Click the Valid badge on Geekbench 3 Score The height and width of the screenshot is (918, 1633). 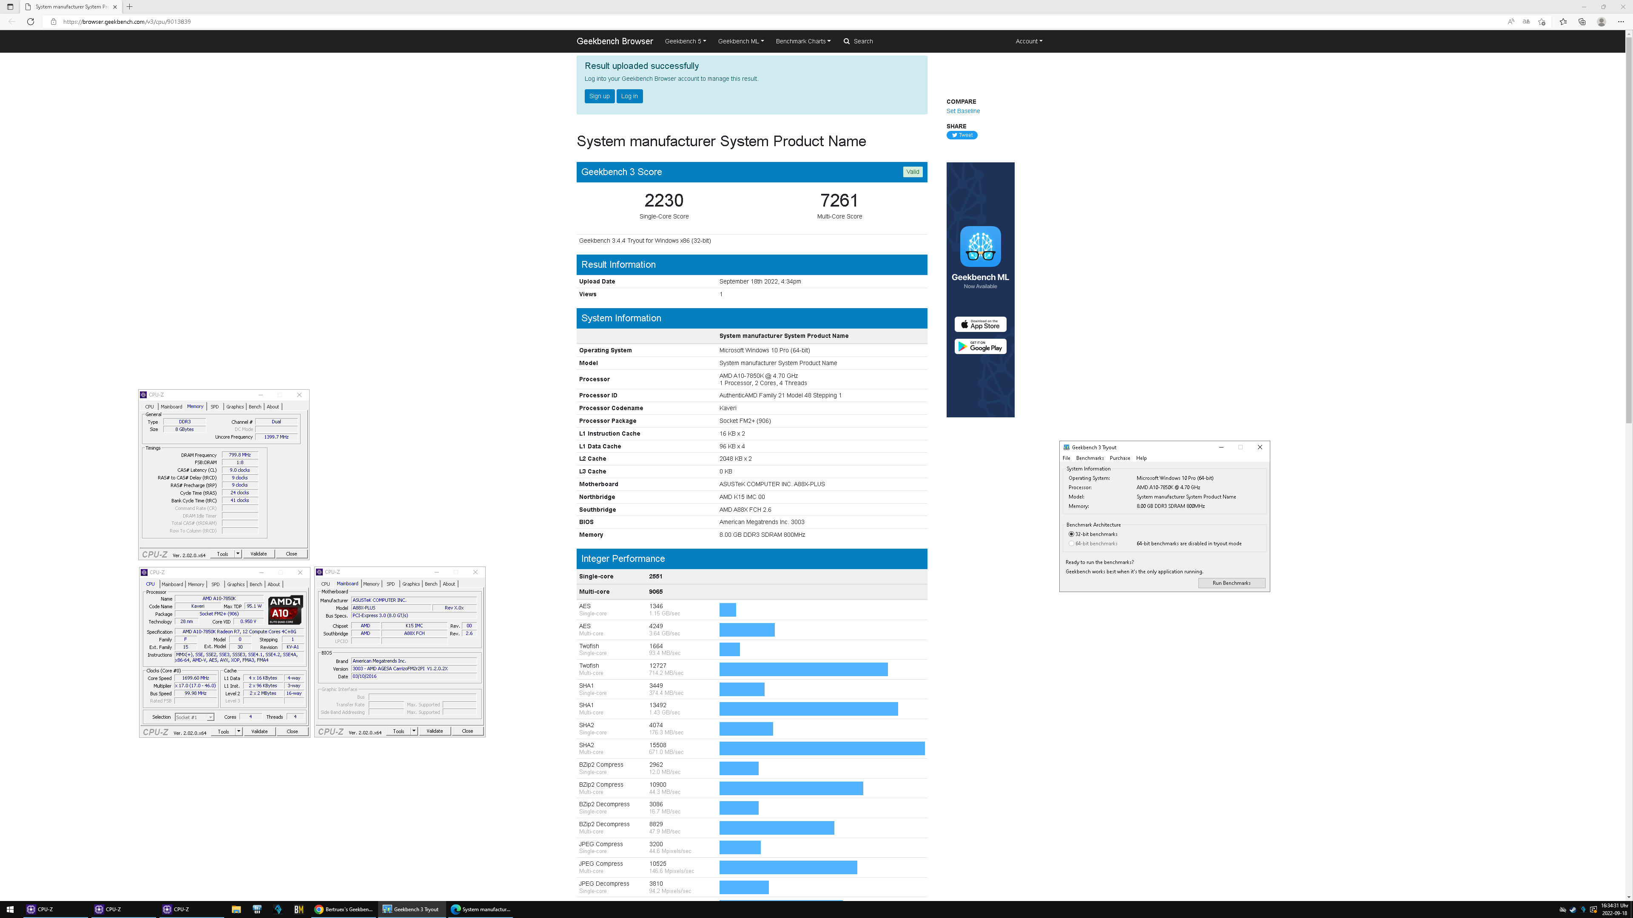tap(912, 172)
